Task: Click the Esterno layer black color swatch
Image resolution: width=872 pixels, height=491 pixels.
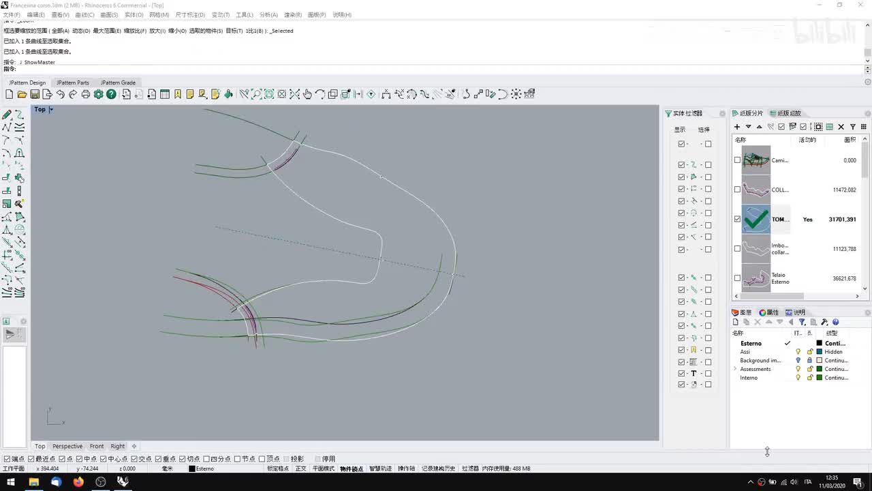Action: [x=820, y=343]
